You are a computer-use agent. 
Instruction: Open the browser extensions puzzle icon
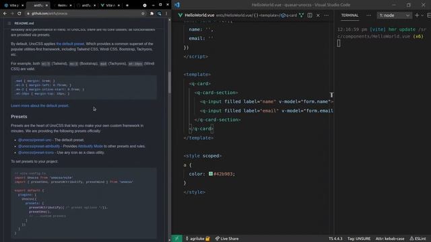pyautogui.click(x=152, y=13)
